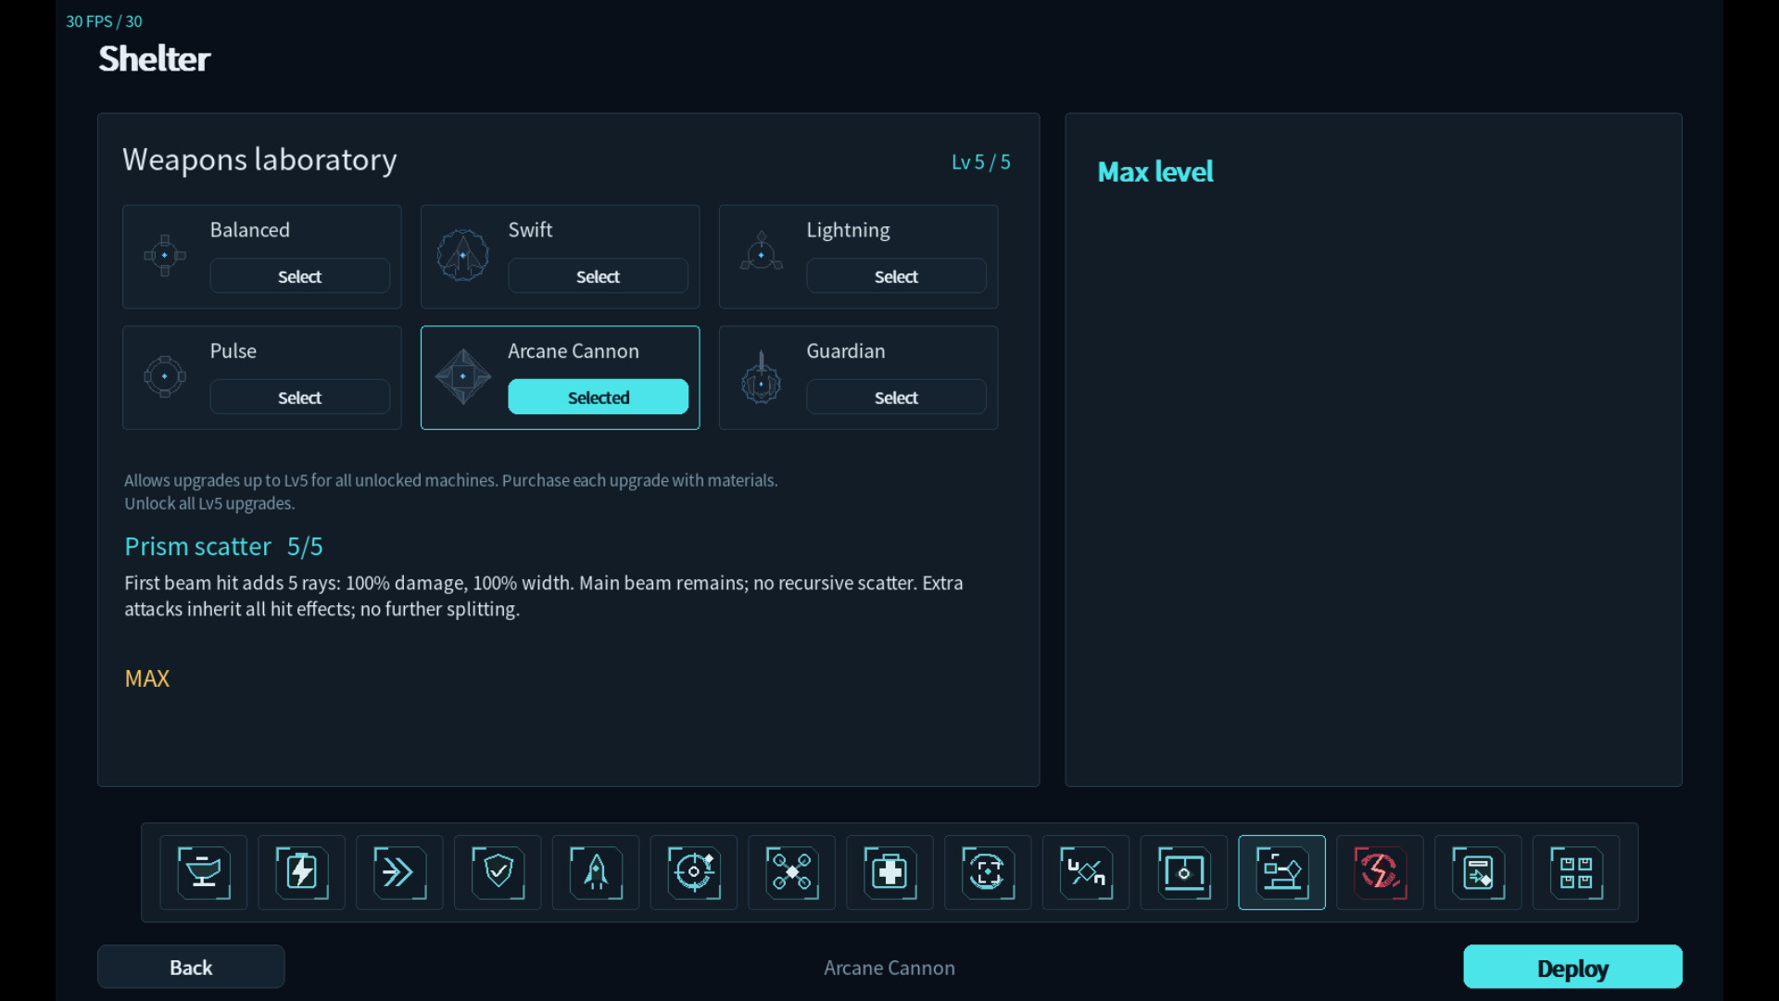Open the red crossed-lightning facility icon
This screenshot has height=1001, width=1779.
pos(1381,872)
